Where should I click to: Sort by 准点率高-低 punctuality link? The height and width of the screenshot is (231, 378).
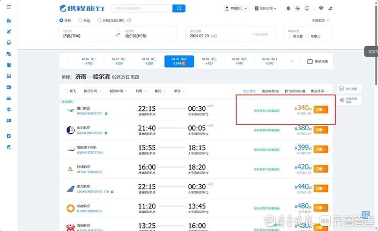pos(270,91)
